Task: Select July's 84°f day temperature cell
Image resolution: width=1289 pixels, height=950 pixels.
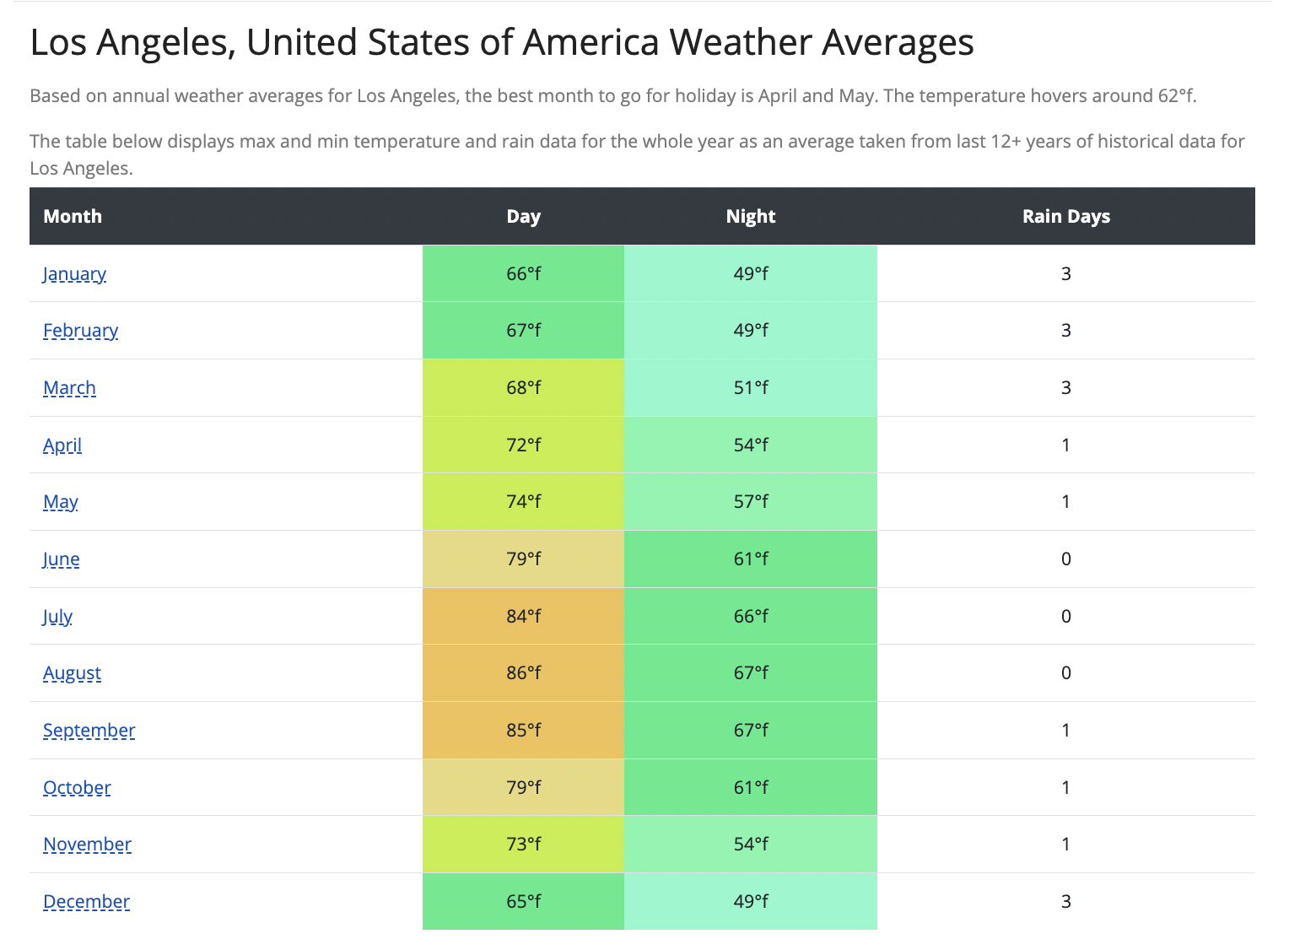Action: (x=523, y=616)
